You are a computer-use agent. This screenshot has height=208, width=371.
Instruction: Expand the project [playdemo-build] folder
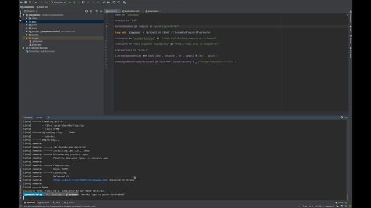pos(27,32)
